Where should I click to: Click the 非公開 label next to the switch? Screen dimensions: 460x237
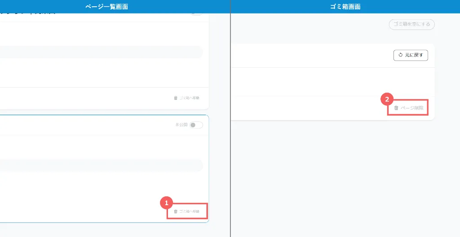point(181,125)
